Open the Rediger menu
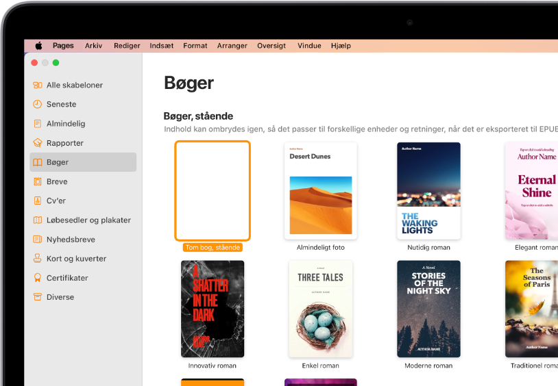 click(127, 45)
